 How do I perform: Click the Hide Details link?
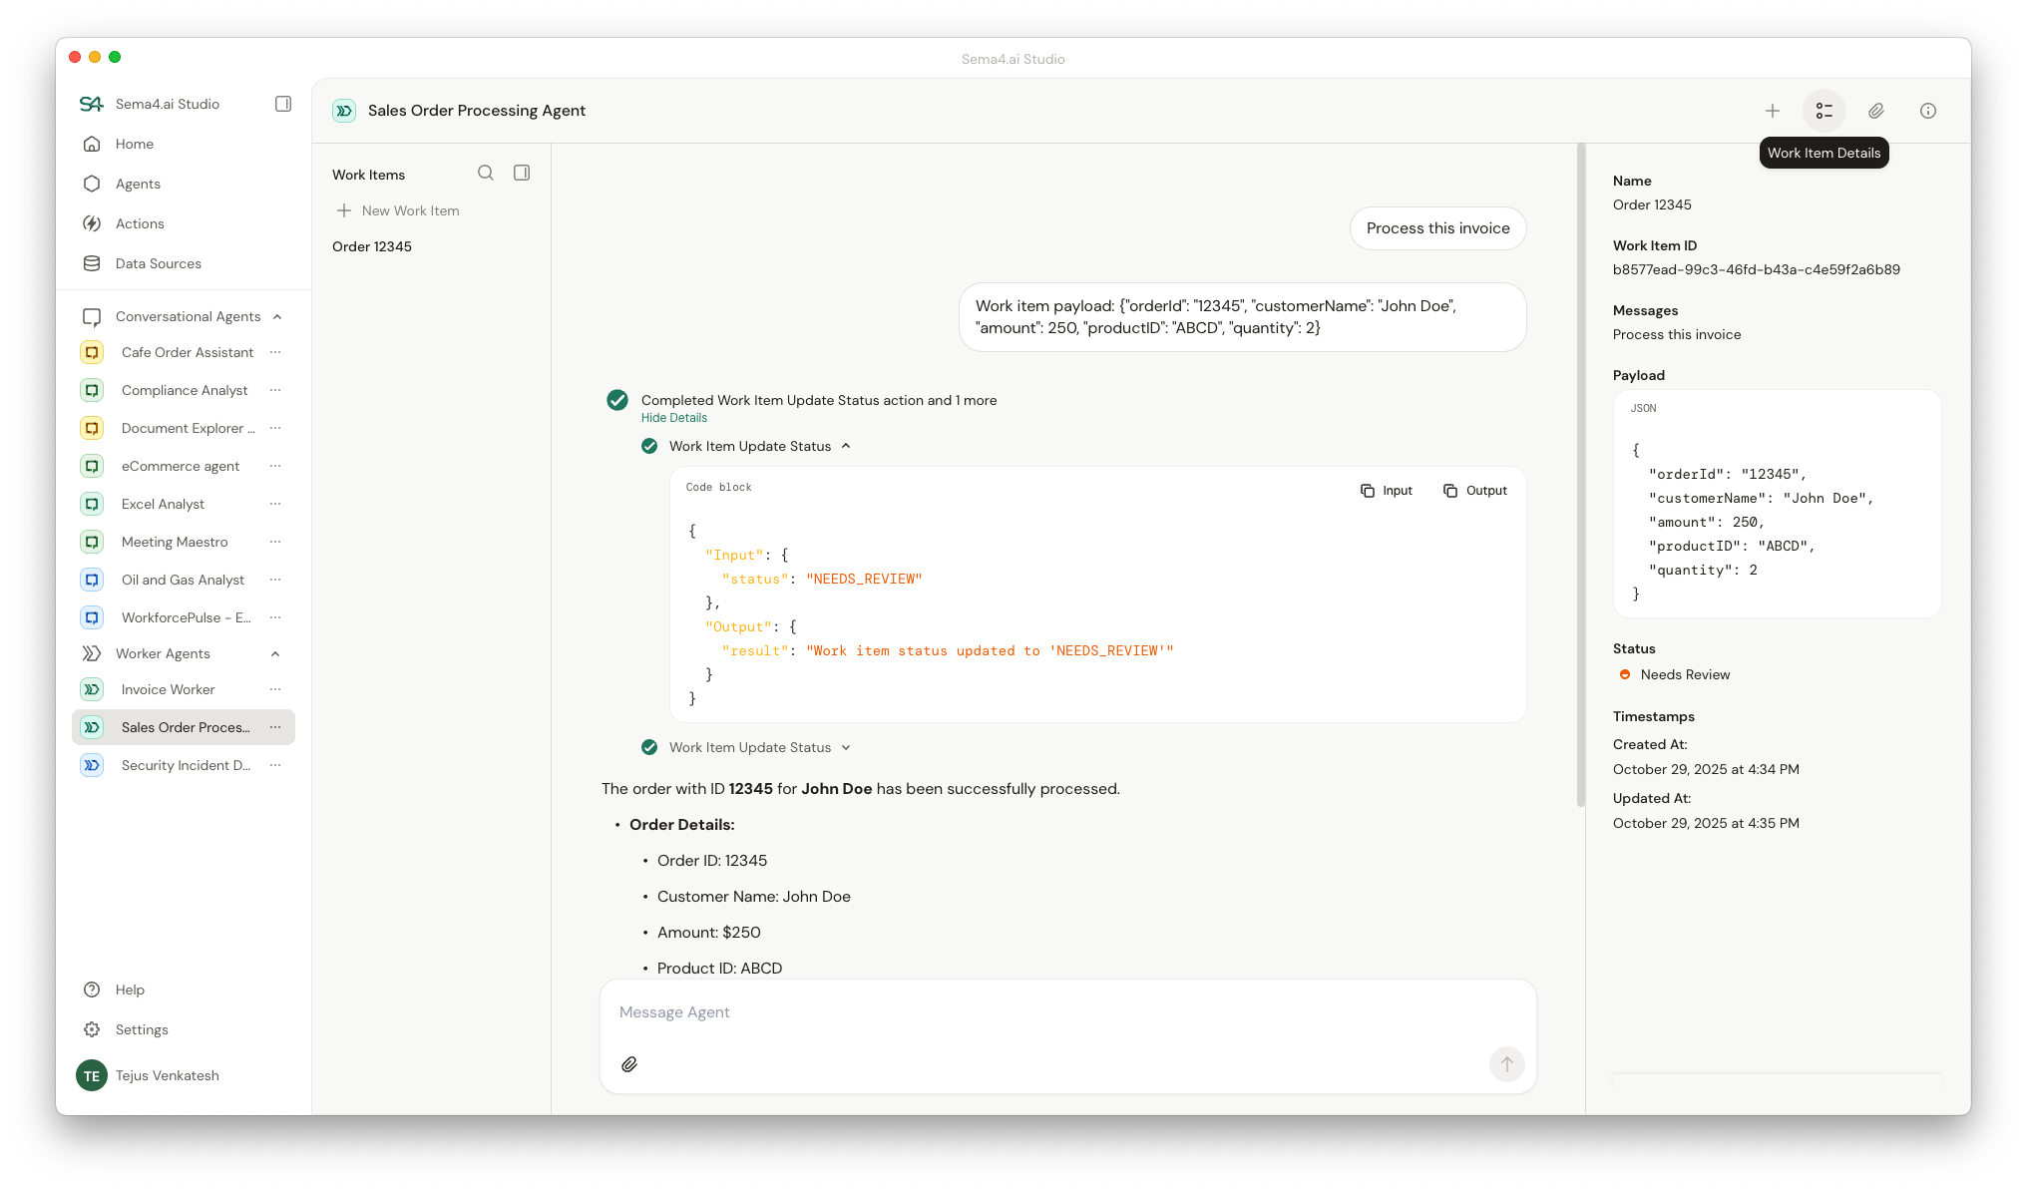(x=674, y=417)
